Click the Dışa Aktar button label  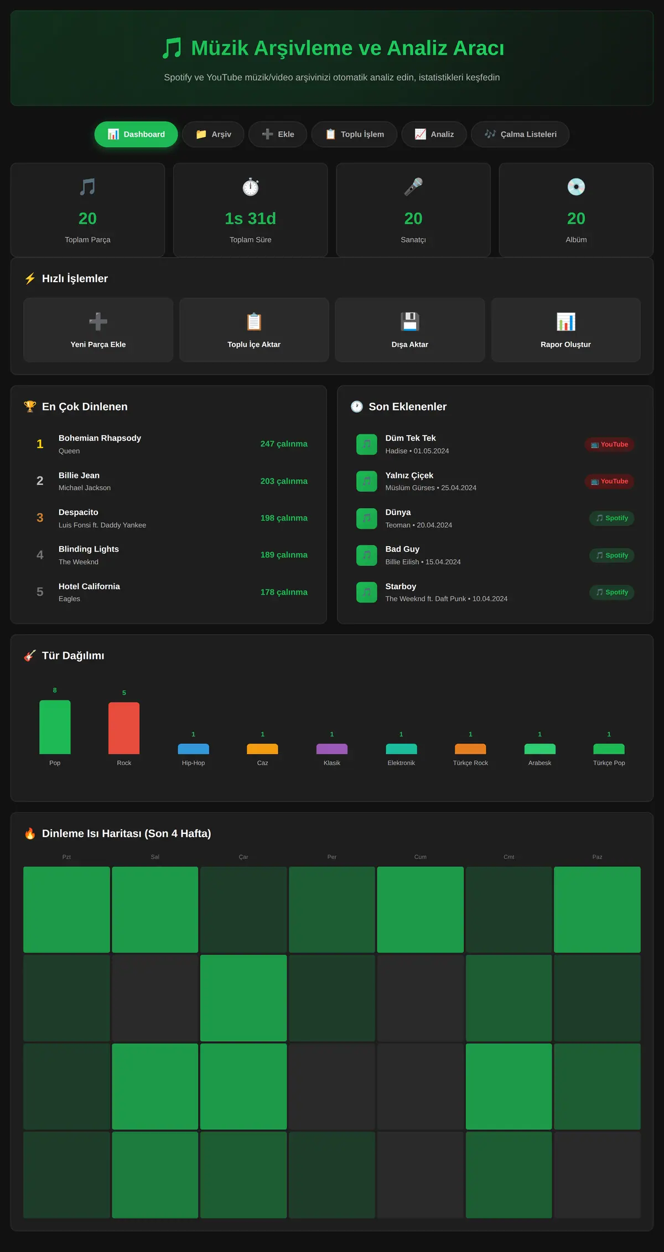tap(410, 344)
